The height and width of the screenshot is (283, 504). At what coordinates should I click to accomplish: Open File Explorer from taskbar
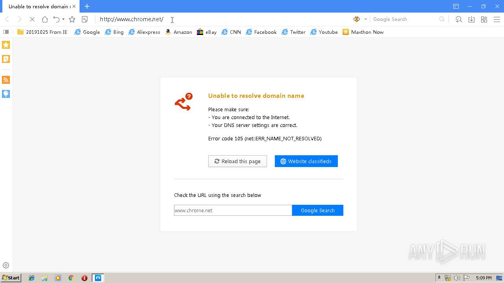tap(44, 278)
